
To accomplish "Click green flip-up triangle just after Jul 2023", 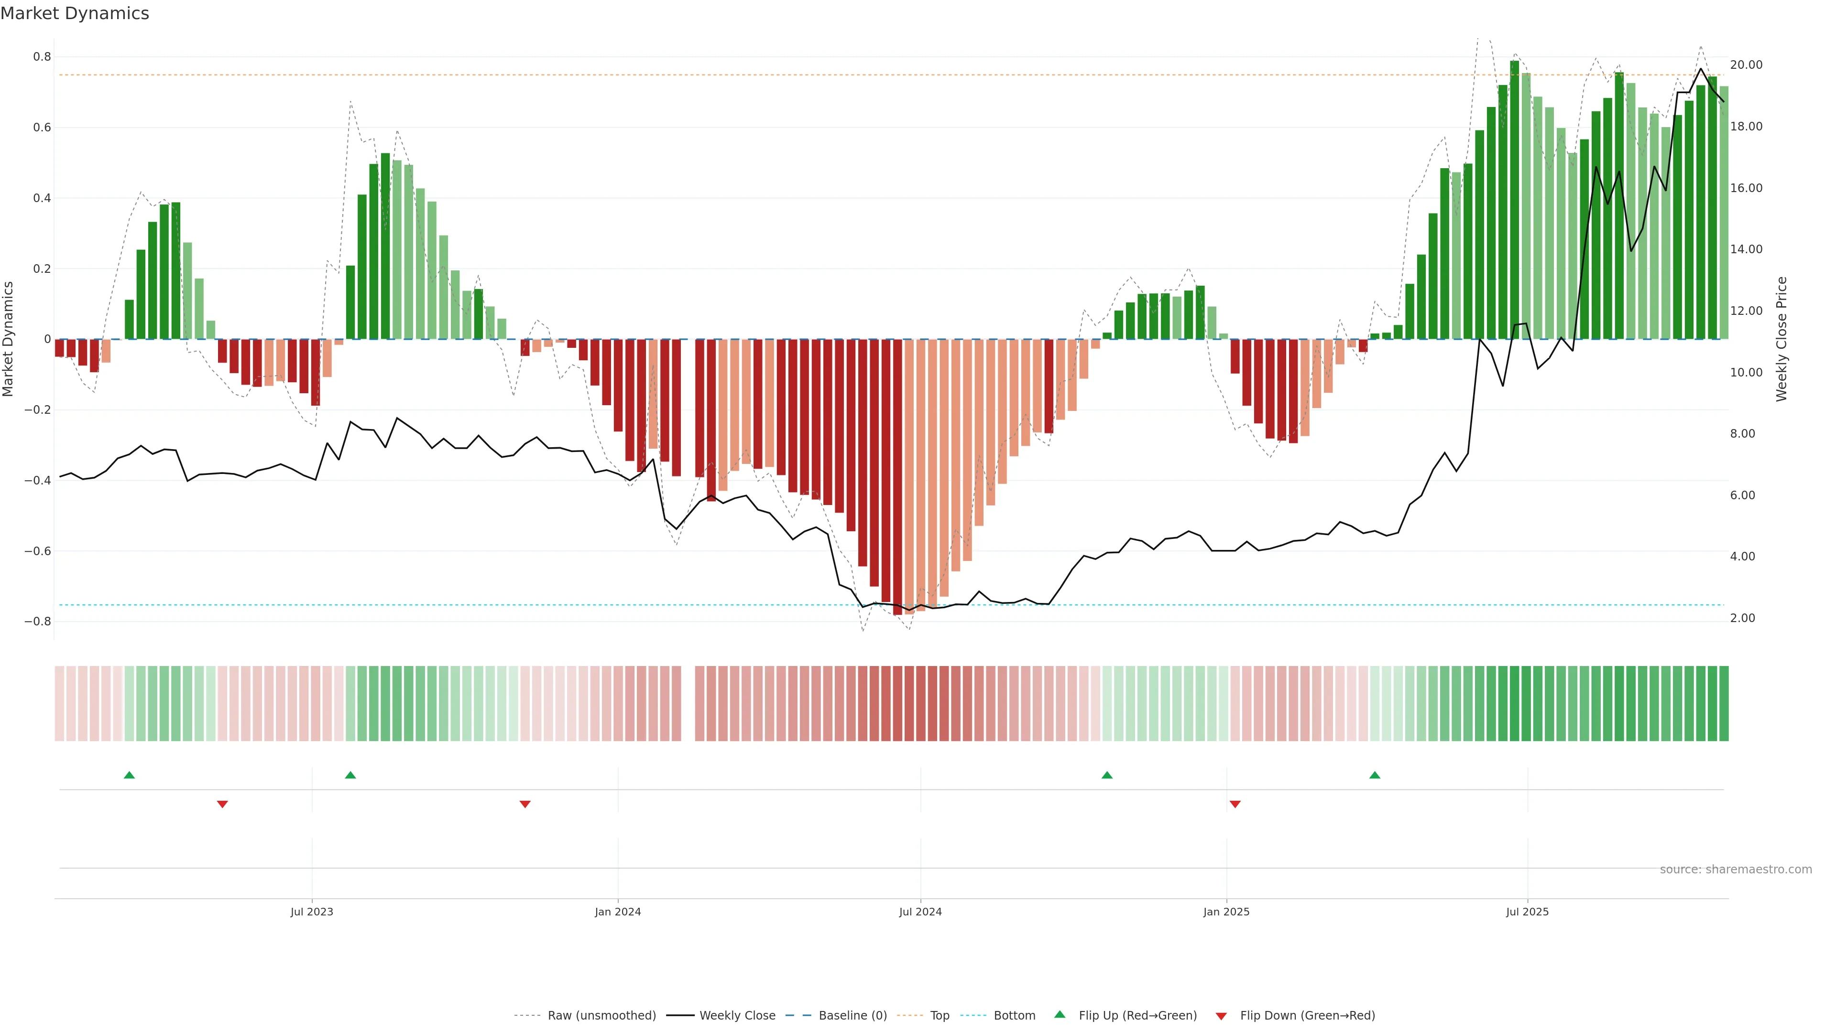I will (x=350, y=775).
